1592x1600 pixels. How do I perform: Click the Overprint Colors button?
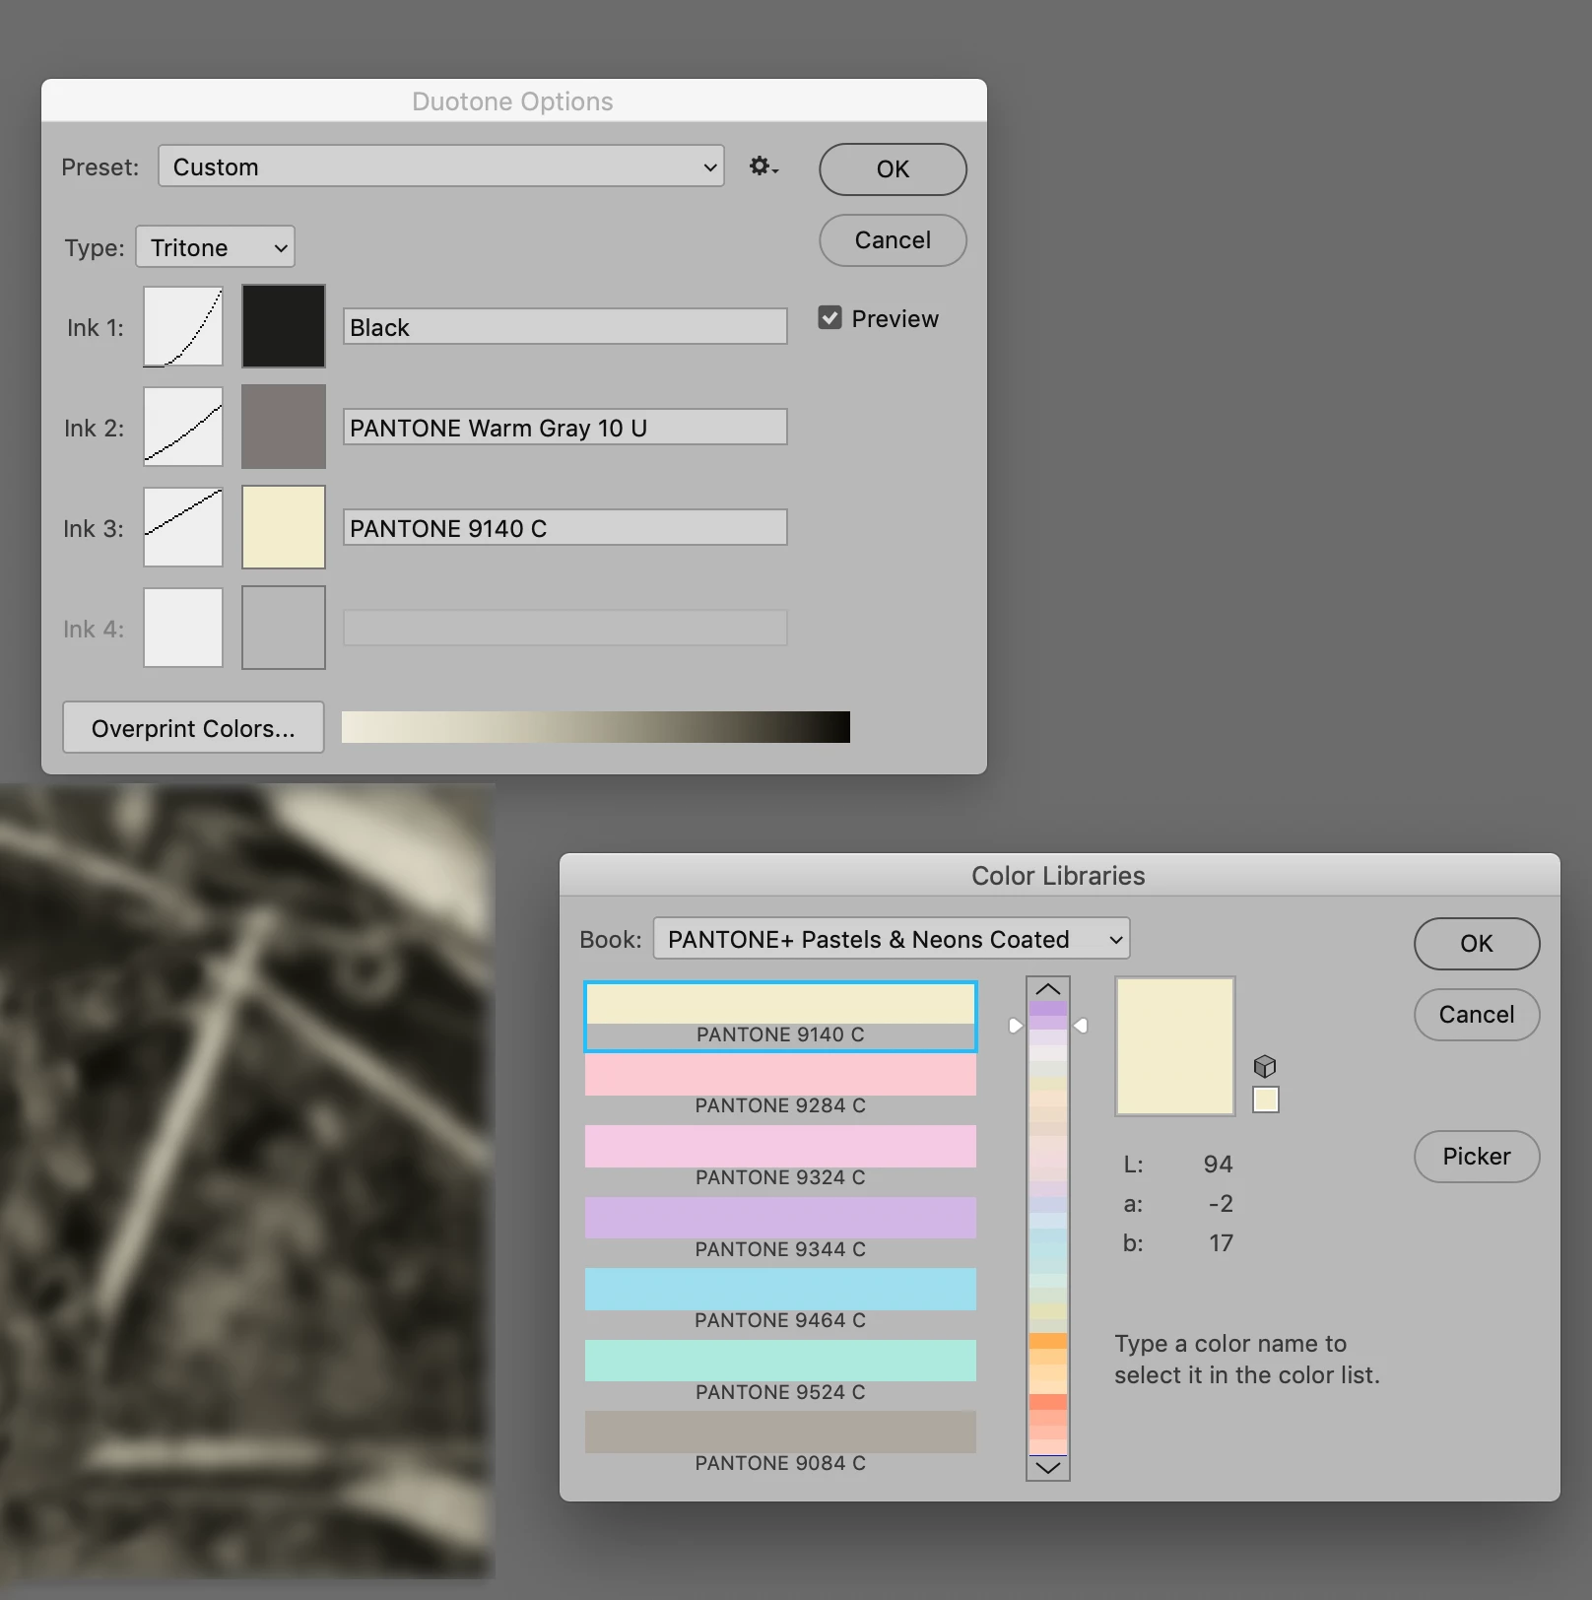pos(193,728)
